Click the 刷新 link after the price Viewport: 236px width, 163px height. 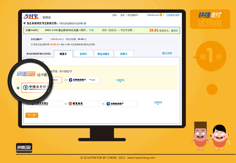click(175, 31)
